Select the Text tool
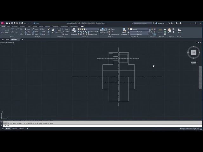The height and width of the screenshot is (152, 203). (x=53, y=31)
